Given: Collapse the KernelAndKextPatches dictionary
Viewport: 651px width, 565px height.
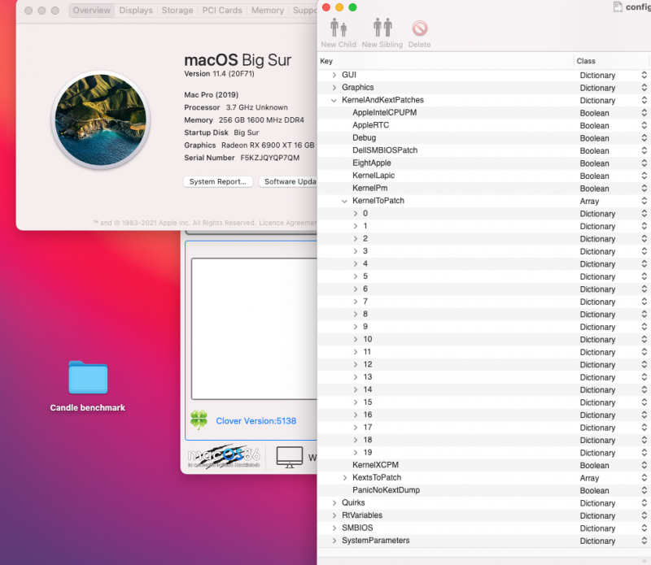Looking at the screenshot, I should click(334, 100).
